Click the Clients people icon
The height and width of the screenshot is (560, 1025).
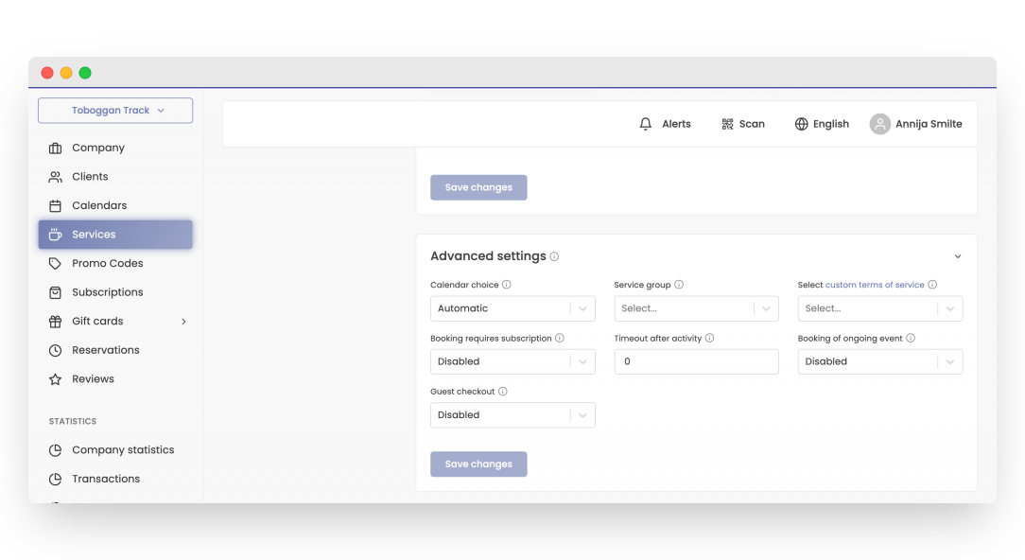click(55, 176)
